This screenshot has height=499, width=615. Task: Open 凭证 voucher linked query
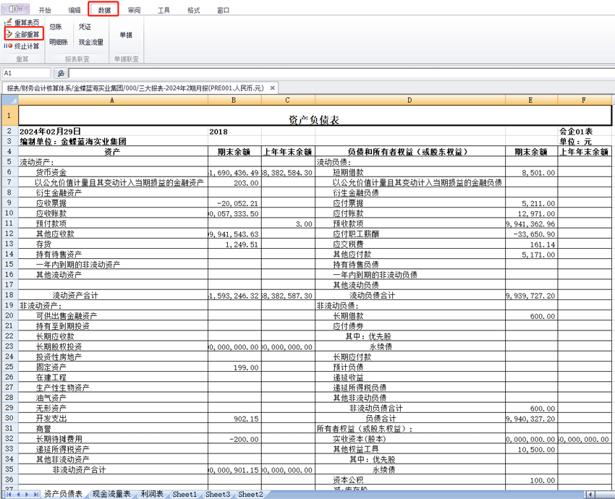pyautogui.click(x=85, y=27)
